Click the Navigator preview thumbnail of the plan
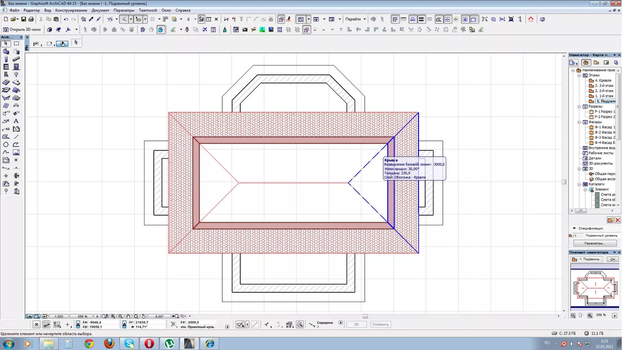The width and height of the screenshot is (623, 350). (595, 288)
